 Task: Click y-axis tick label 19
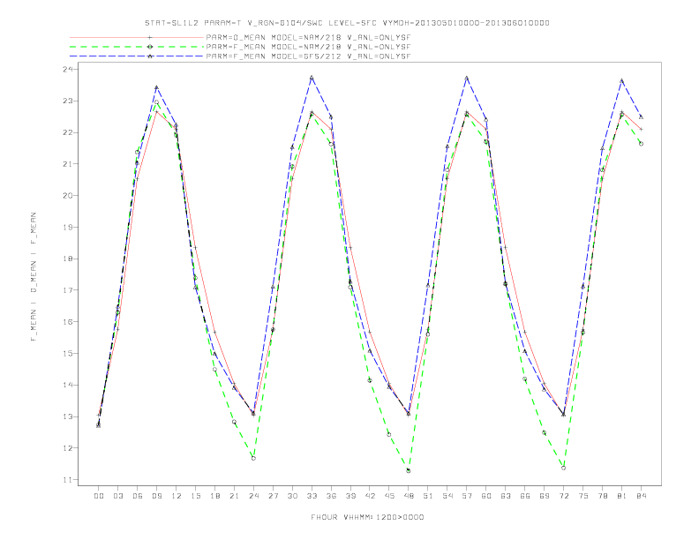click(x=67, y=228)
